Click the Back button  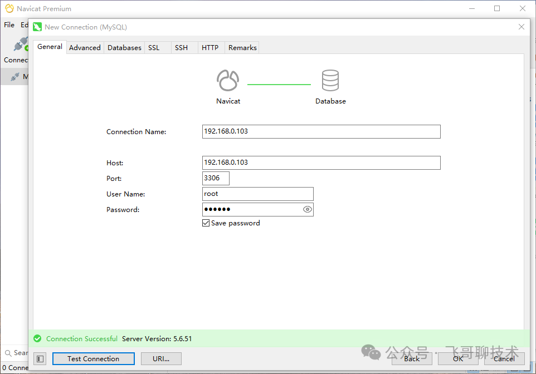[412, 358]
